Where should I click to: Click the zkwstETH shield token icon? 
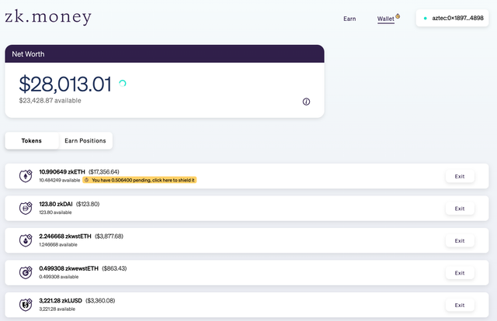tap(26, 240)
